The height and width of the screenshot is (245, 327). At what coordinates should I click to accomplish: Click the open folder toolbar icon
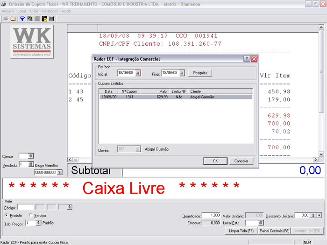point(6,19)
